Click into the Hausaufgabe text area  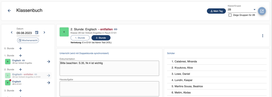(x=109, y=89)
